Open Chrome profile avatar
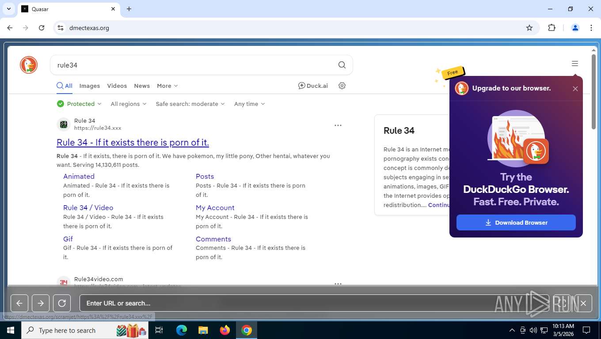The image size is (601, 339). click(x=575, y=28)
